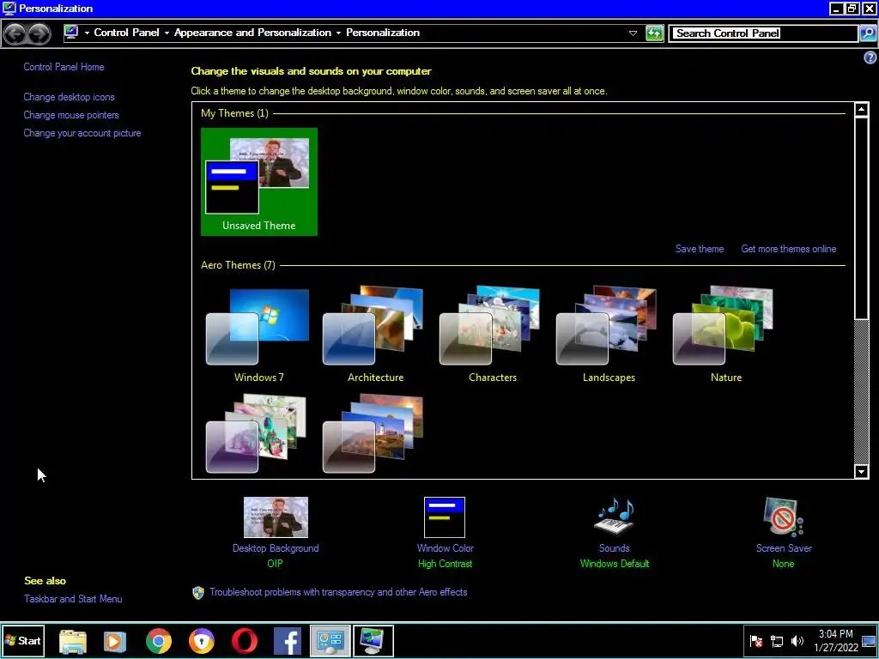The height and width of the screenshot is (659, 879).
Task: Click the Windows Default sounds label
Action: pyautogui.click(x=615, y=564)
